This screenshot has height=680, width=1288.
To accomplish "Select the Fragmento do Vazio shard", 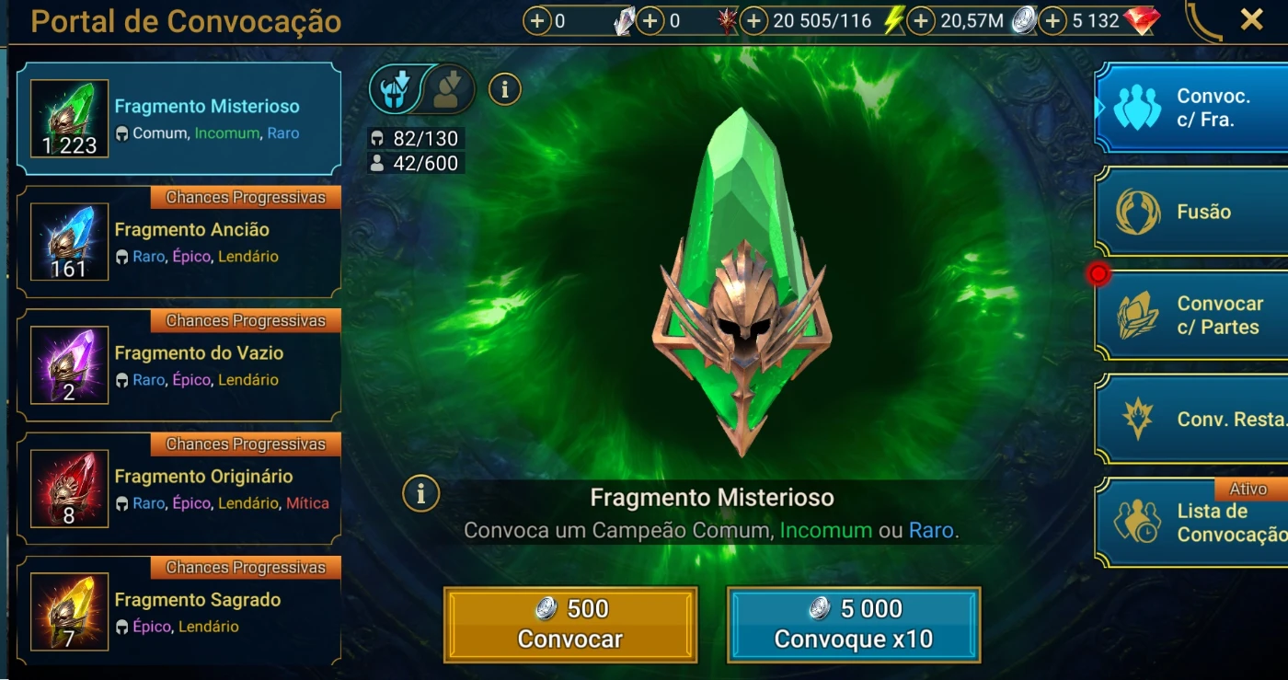I will pyautogui.click(x=178, y=365).
